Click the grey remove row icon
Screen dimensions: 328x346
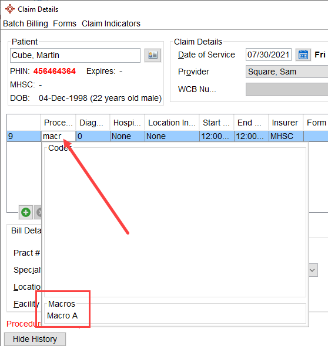tap(39, 212)
